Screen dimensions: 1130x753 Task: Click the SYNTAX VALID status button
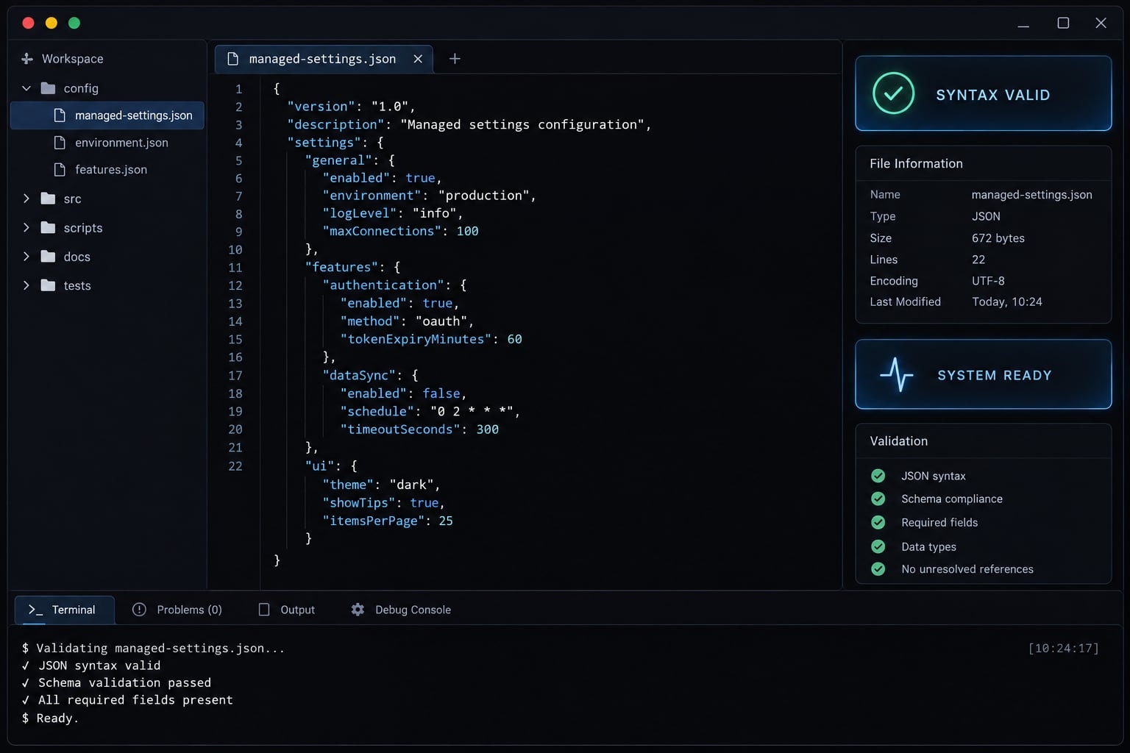984,93
